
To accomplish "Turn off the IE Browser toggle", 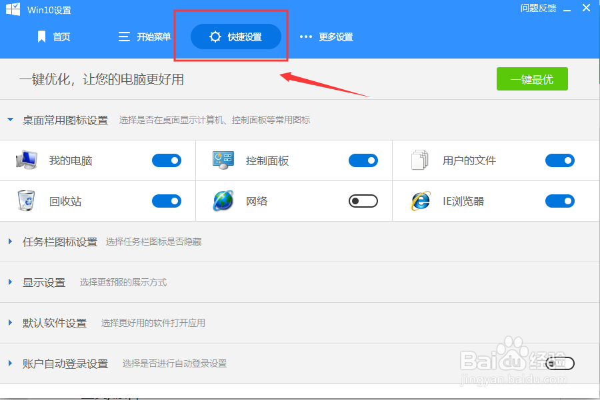I will pos(559,200).
